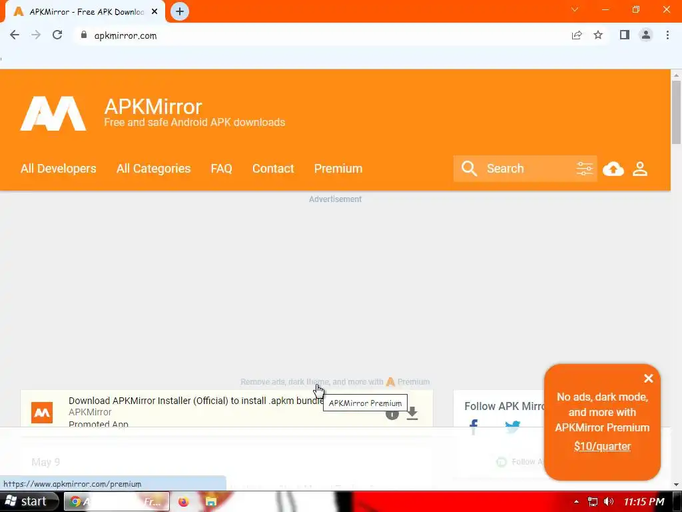
Task: Bookmark this page with star icon
Action: (x=598, y=35)
